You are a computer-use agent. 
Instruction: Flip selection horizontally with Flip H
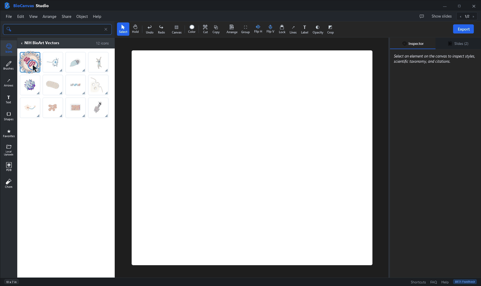(x=258, y=29)
